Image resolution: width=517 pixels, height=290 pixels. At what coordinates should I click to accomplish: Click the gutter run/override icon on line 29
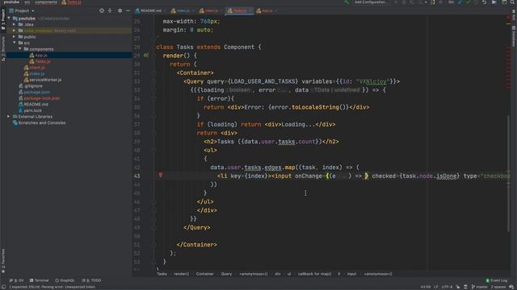click(145, 56)
